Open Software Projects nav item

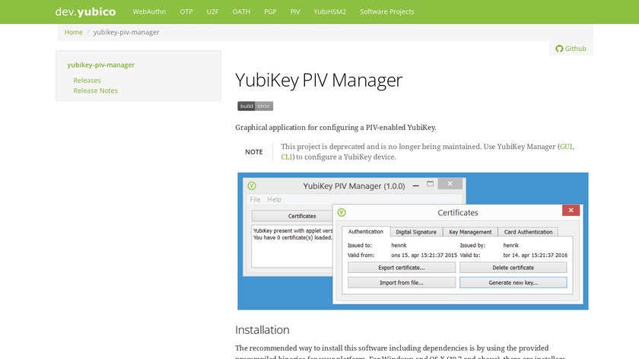coord(386,12)
